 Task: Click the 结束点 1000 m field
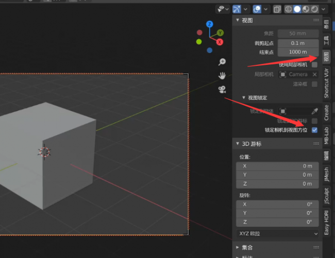pos(298,52)
